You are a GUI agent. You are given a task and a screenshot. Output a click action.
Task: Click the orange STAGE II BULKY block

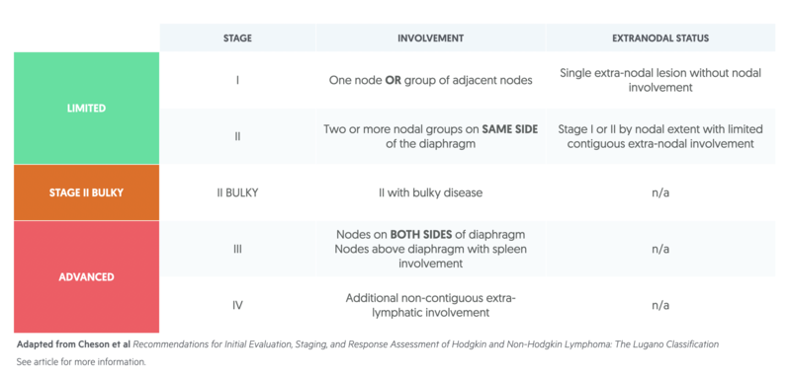click(86, 192)
